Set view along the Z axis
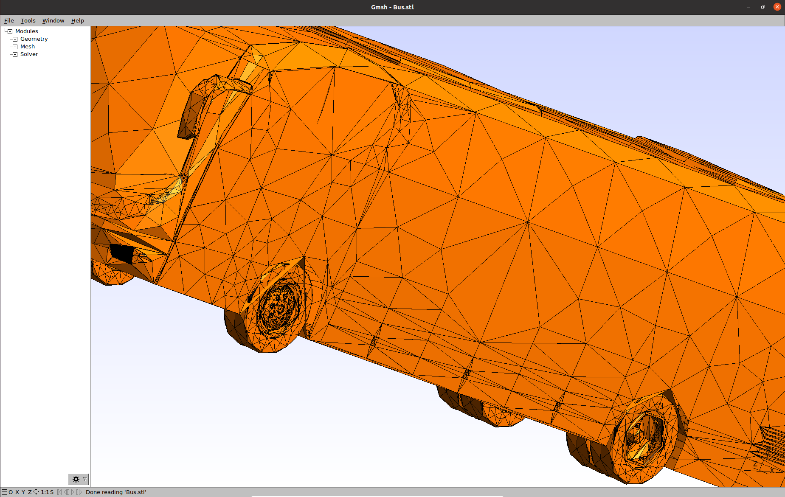This screenshot has height=497, width=785. point(29,492)
